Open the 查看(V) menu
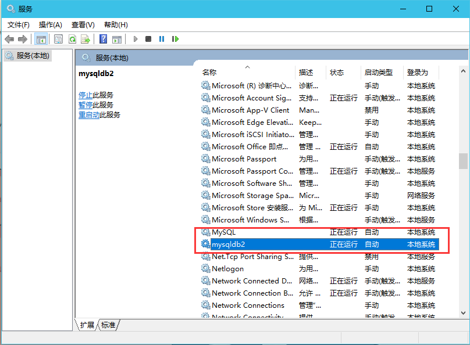 [x=83, y=25]
